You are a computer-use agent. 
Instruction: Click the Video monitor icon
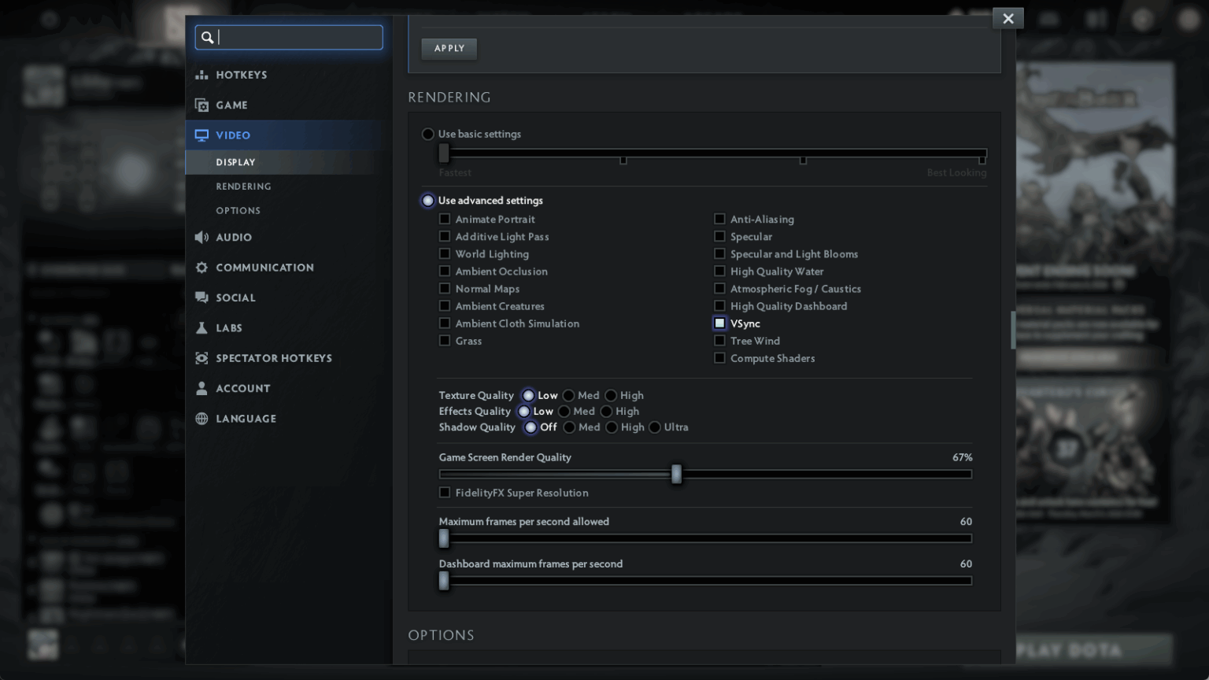coord(201,135)
